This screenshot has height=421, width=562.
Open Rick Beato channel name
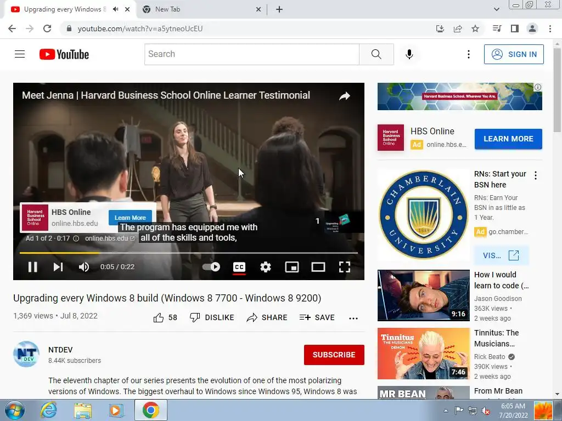click(x=490, y=356)
